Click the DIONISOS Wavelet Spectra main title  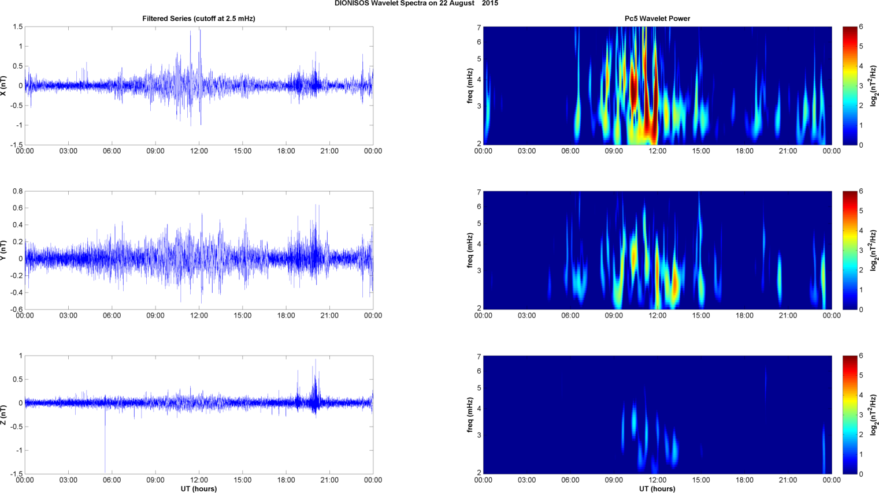pos(416,3)
